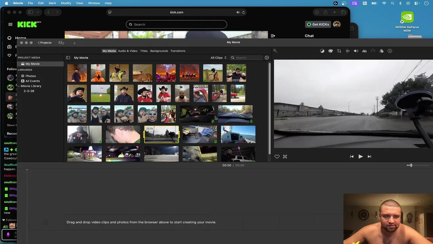Open the Safari sidebar dropdown arrow
The width and height of the screenshot is (433, 244).
tap(38, 12)
